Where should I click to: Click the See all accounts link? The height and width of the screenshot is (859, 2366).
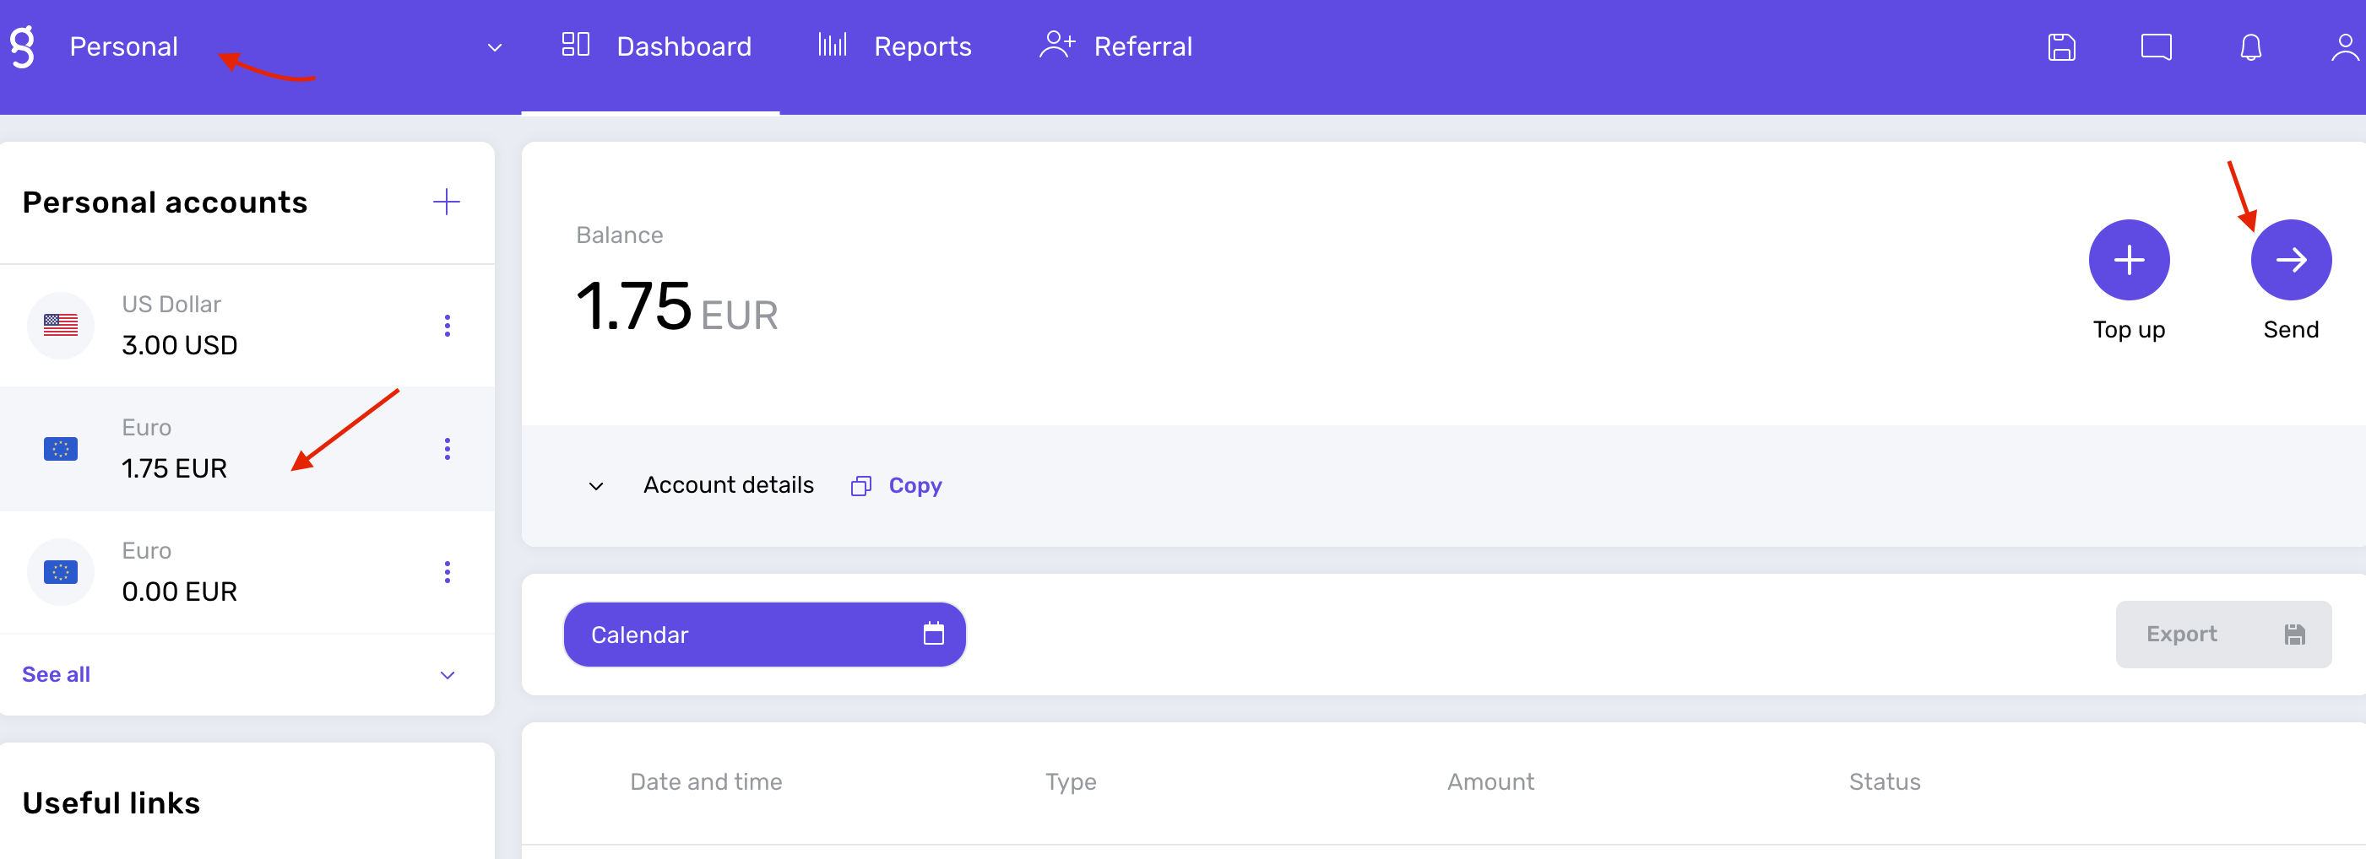click(x=56, y=674)
